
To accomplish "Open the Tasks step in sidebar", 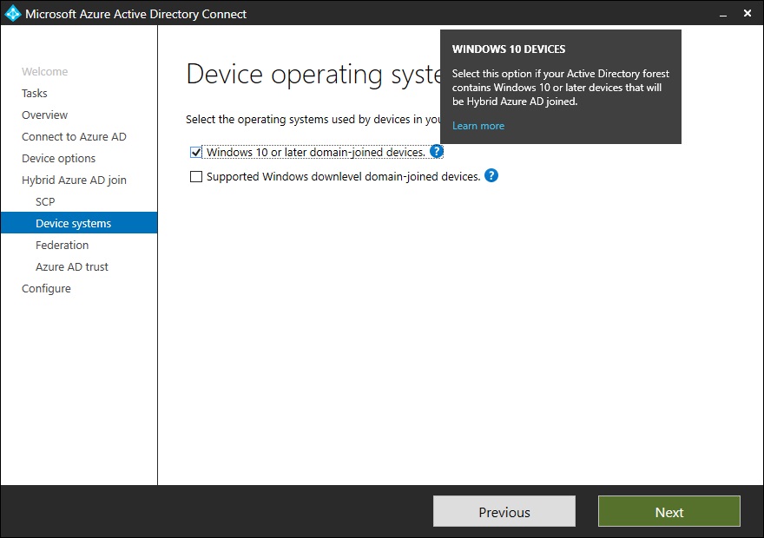I will click(x=35, y=93).
